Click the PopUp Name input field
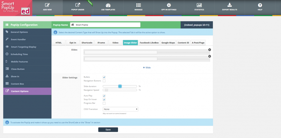Image resolution: width=281 pixels, height=138 pixels. (105, 25)
